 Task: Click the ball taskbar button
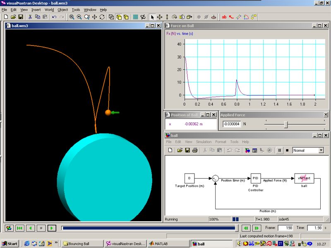[211, 243]
